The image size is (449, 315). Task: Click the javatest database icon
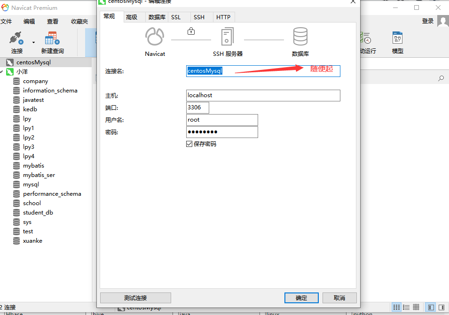(16, 100)
